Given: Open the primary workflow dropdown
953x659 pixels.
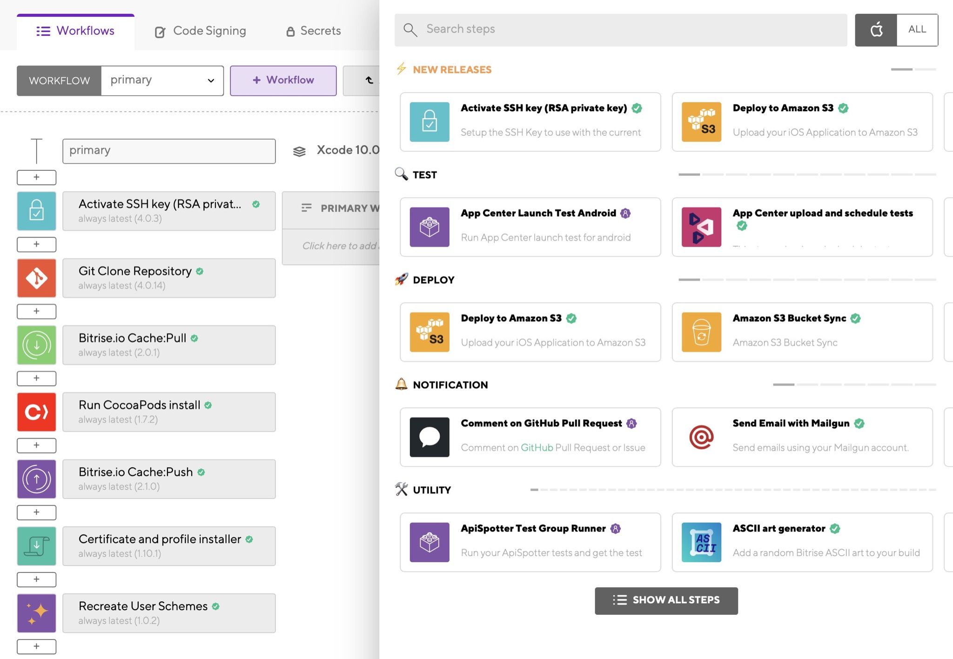Looking at the screenshot, I should click(162, 81).
